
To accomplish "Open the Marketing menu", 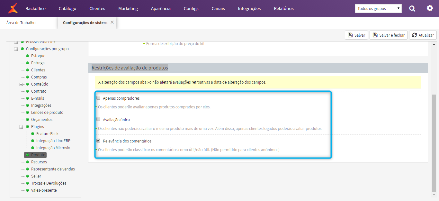I will tap(128, 8).
